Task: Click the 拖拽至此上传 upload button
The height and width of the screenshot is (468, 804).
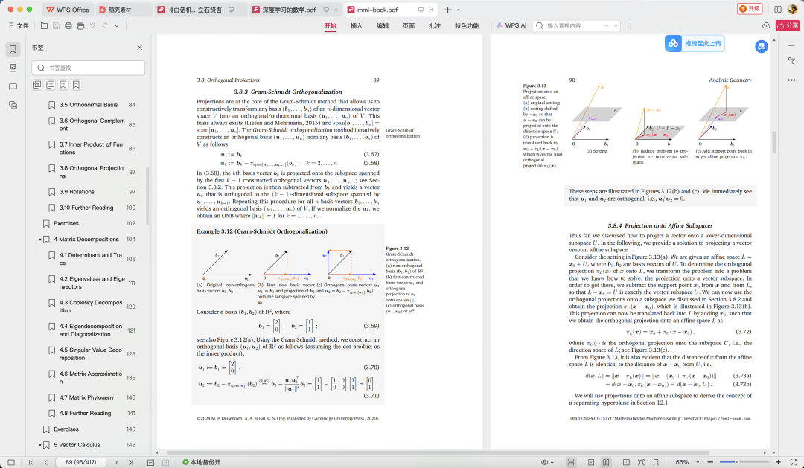Action: [x=695, y=44]
